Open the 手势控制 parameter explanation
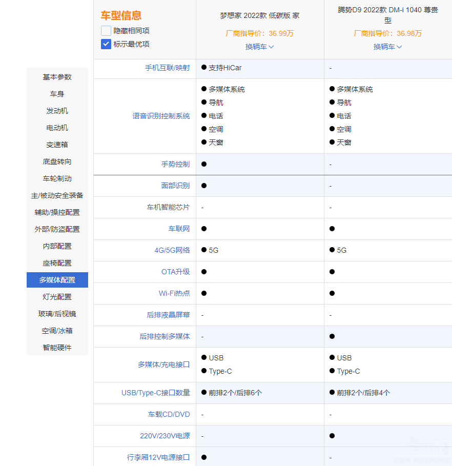 pos(175,164)
